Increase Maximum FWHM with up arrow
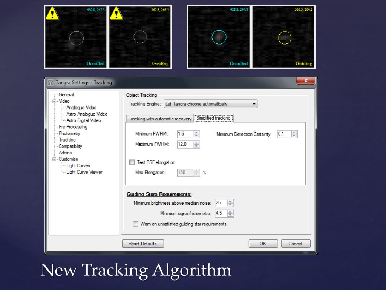 [x=196, y=143]
